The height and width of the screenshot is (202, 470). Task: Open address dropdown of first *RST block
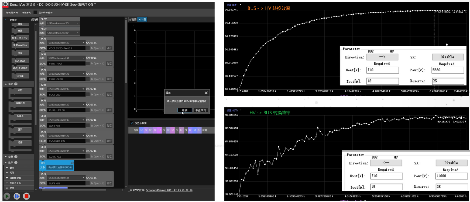pyautogui.click(x=64, y=23)
